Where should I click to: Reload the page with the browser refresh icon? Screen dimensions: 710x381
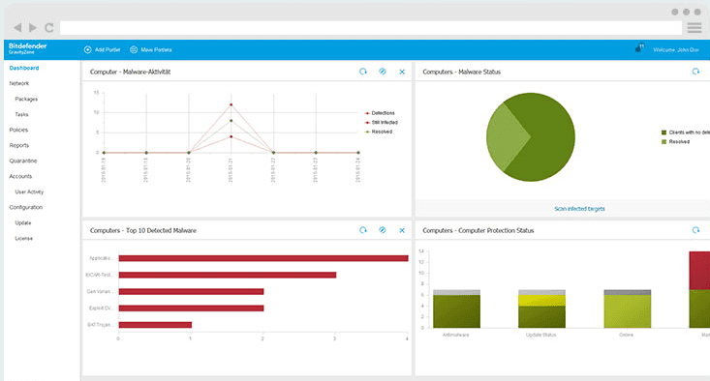point(48,28)
